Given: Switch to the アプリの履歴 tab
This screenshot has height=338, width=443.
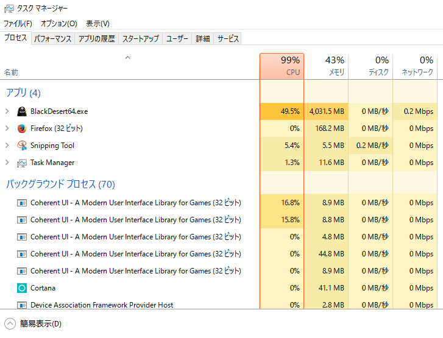Looking at the screenshot, I should pos(97,39).
